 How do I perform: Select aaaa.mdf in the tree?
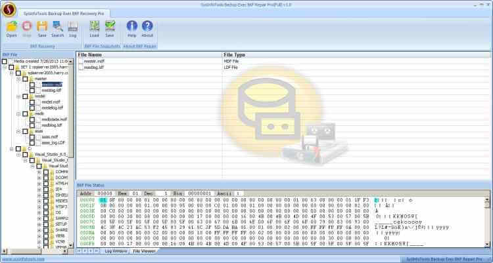[50, 137]
